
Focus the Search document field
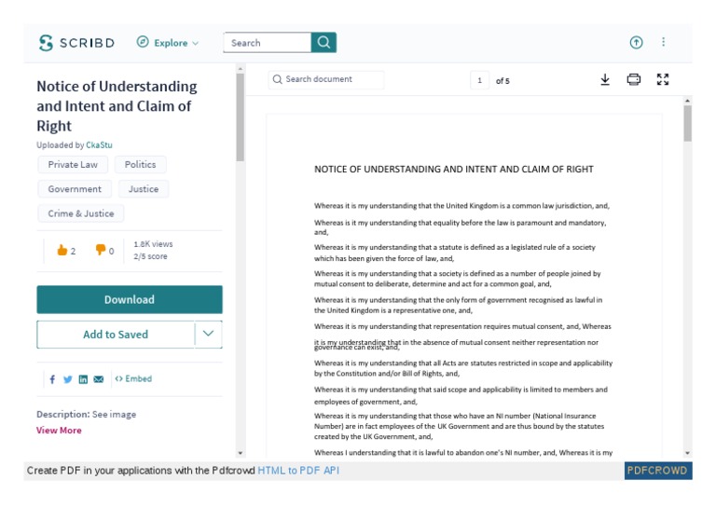326,79
